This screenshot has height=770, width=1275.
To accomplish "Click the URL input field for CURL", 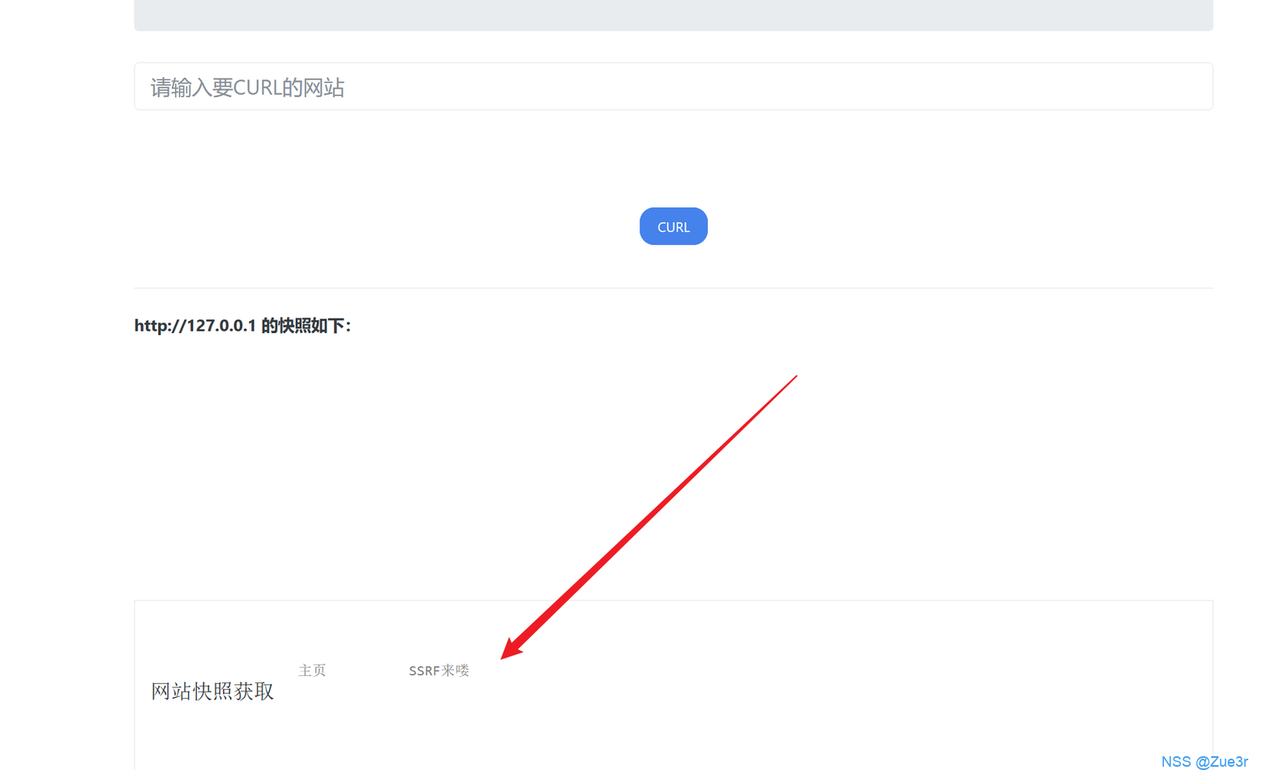I will pyautogui.click(x=673, y=87).
